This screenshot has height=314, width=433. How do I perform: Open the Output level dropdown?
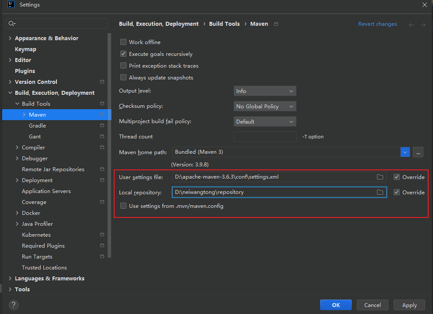click(x=265, y=91)
